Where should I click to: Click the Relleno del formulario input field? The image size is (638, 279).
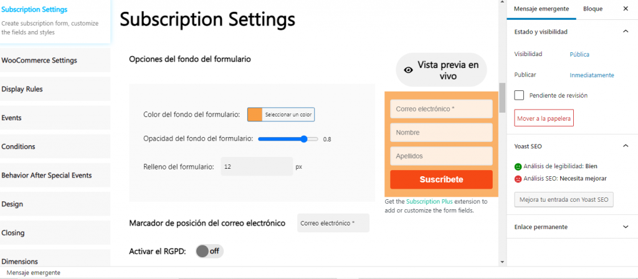[x=256, y=167]
